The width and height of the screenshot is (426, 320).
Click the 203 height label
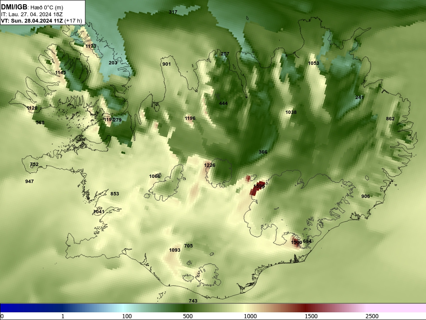[x=113, y=63]
